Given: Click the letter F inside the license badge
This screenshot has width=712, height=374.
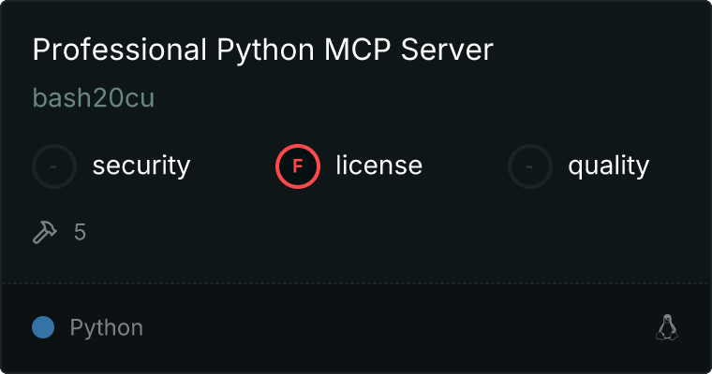Looking at the screenshot, I should click(298, 166).
